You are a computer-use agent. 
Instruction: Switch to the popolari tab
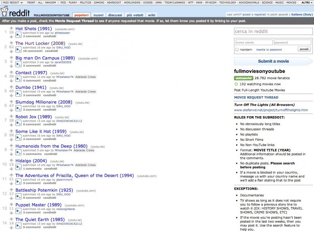tap(81, 15)
